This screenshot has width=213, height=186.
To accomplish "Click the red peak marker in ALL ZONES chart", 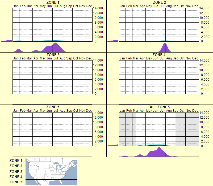I will click(159, 146).
